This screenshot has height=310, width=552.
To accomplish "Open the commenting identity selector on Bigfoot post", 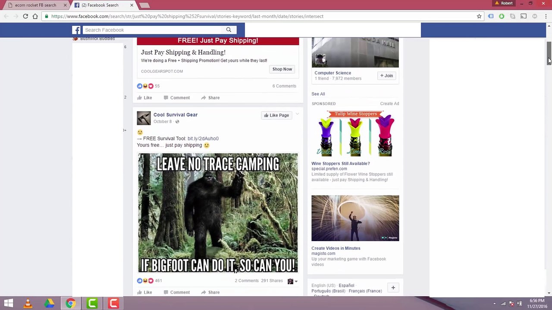I will click(x=292, y=281).
